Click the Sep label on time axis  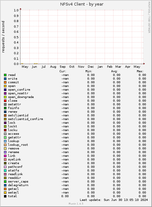(x=63, y=67)
